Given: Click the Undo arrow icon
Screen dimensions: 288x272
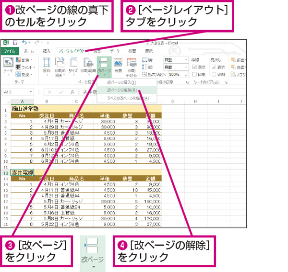Looking at the screenshot, I should tap(24, 43).
